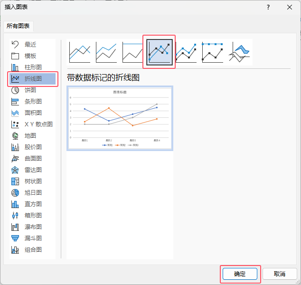The width and height of the screenshot is (301, 285).
Task: Choose the Column chart (柱形图) category
Action: point(32,67)
